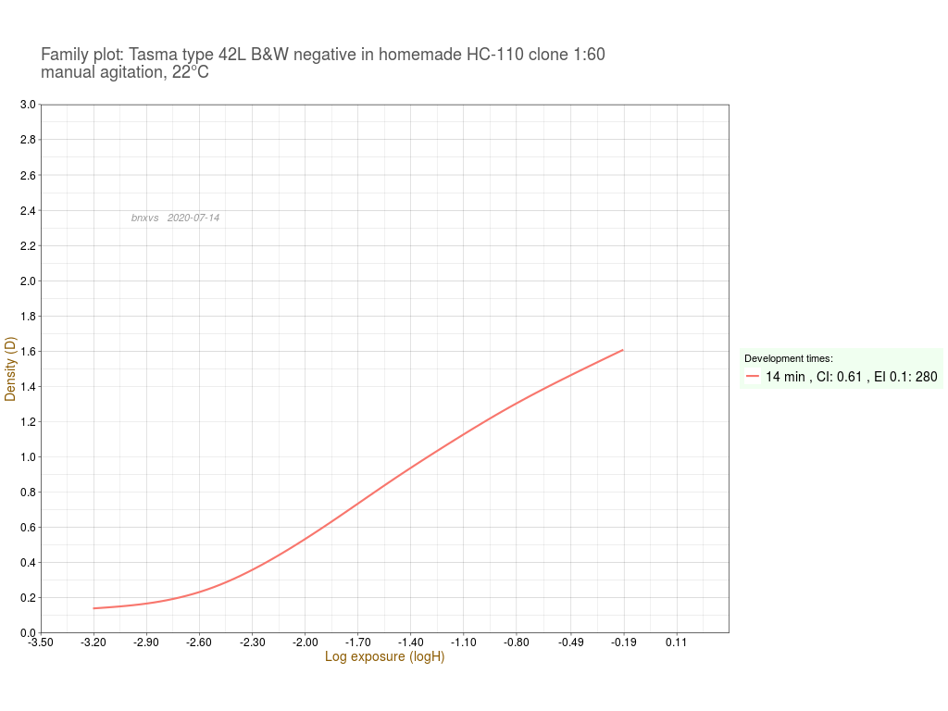Click the -1.10 x-axis tick label
Screen dimensions: 948x711
(464, 642)
